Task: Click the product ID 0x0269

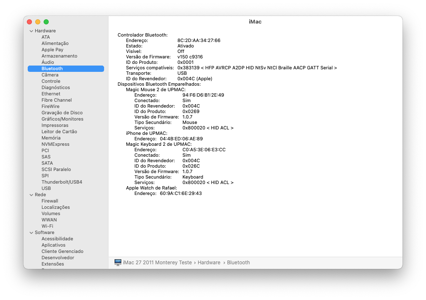Action: pyautogui.click(x=191, y=111)
